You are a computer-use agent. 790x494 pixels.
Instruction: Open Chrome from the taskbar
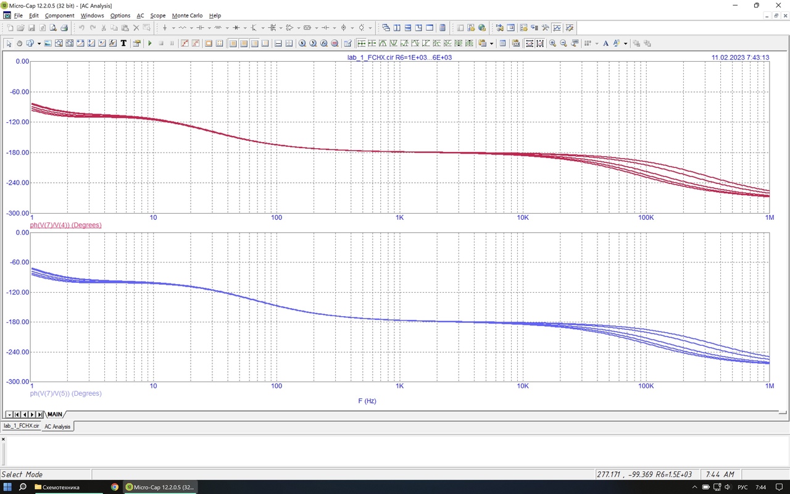point(115,487)
